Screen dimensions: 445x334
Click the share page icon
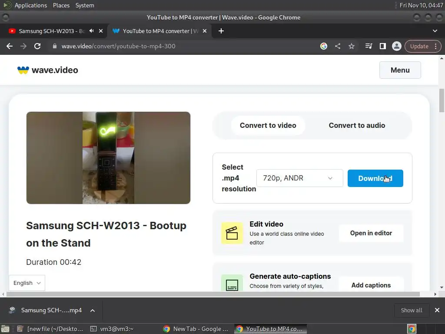pyautogui.click(x=337, y=46)
